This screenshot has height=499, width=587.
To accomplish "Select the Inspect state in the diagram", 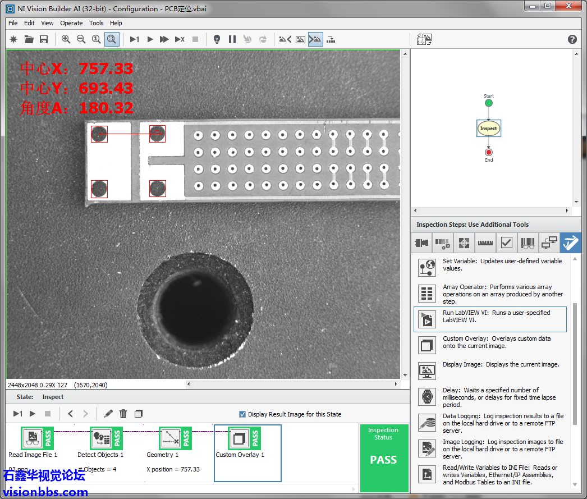I will [x=488, y=129].
